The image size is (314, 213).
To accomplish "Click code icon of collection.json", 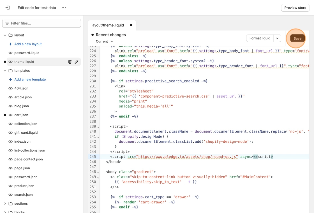I will pyautogui.click(x=10, y=124).
